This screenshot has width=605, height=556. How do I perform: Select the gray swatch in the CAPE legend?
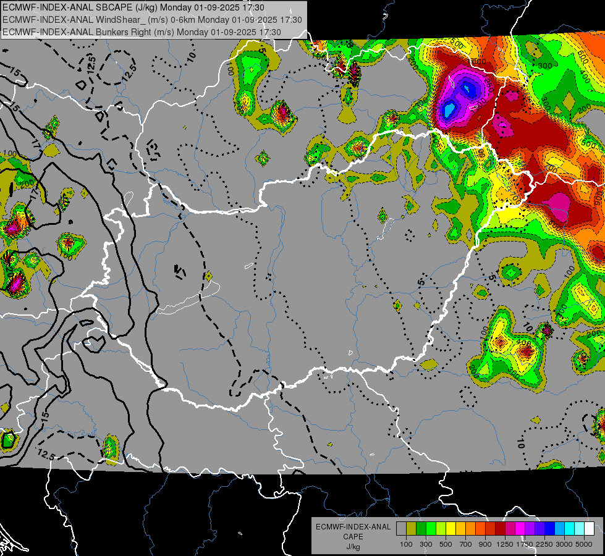pos(401,529)
